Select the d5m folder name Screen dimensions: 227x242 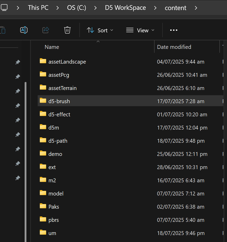pyautogui.click(x=54, y=128)
